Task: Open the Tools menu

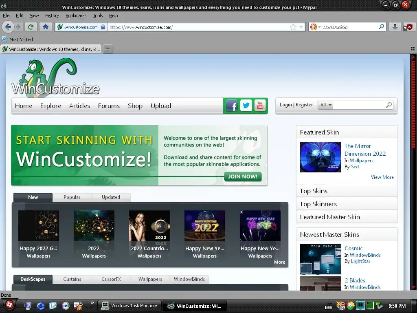Action: click(98, 15)
